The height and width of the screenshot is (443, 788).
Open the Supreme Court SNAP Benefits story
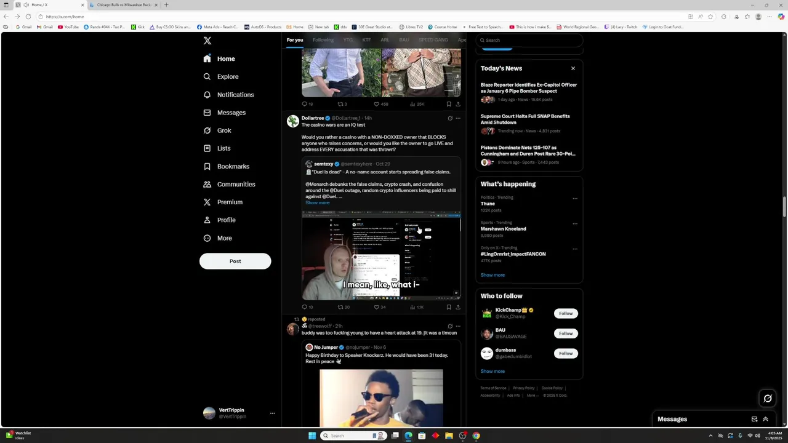click(529, 123)
